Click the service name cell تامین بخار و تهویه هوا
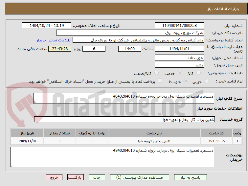This screenshot has width=248, height=186. pyautogui.click(x=154, y=141)
